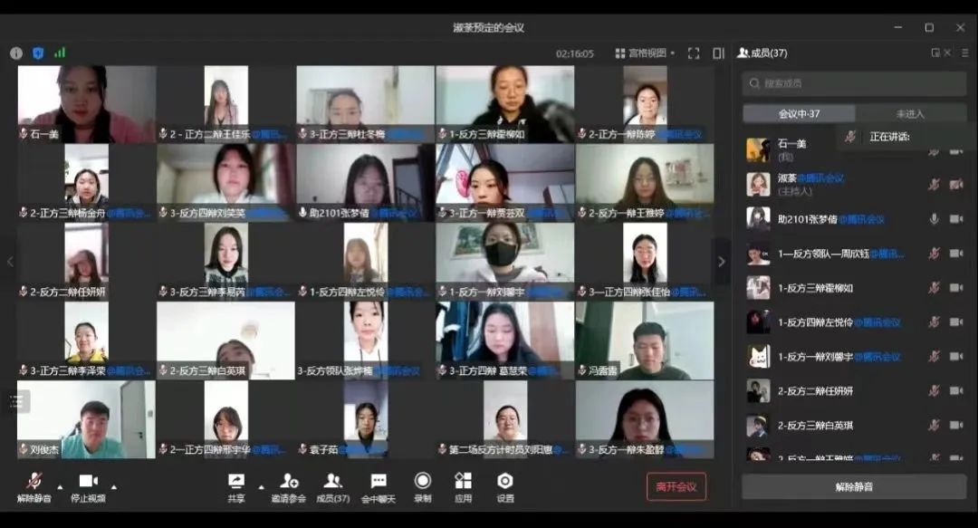The width and height of the screenshot is (978, 528).
Task: Open 会中聊天 in-meeting chat
Action: [379, 482]
